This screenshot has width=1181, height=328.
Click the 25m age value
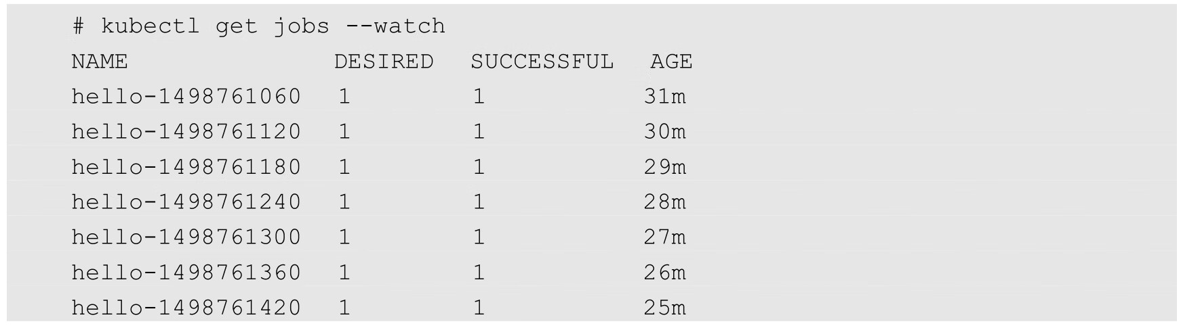[664, 308]
